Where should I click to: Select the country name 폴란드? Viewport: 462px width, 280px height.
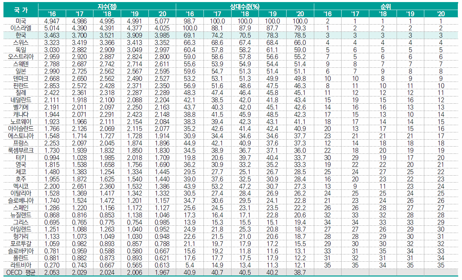[21, 258]
